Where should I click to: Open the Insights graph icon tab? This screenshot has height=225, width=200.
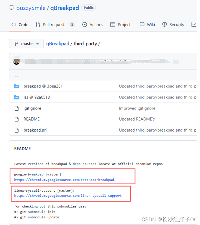point(194,25)
